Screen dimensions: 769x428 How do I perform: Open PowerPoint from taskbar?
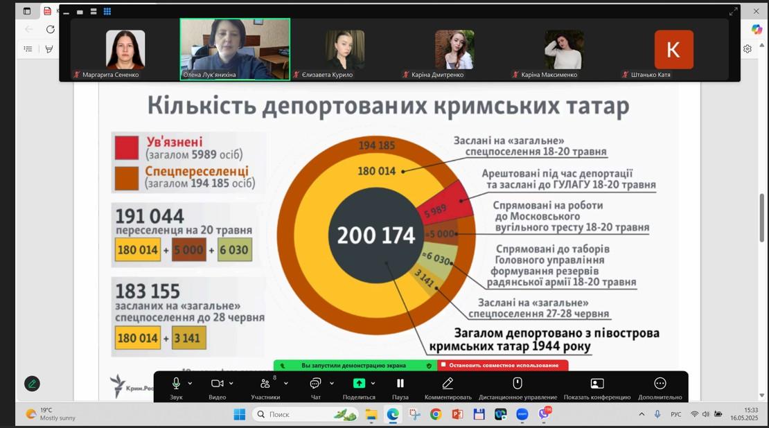(457, 415)
